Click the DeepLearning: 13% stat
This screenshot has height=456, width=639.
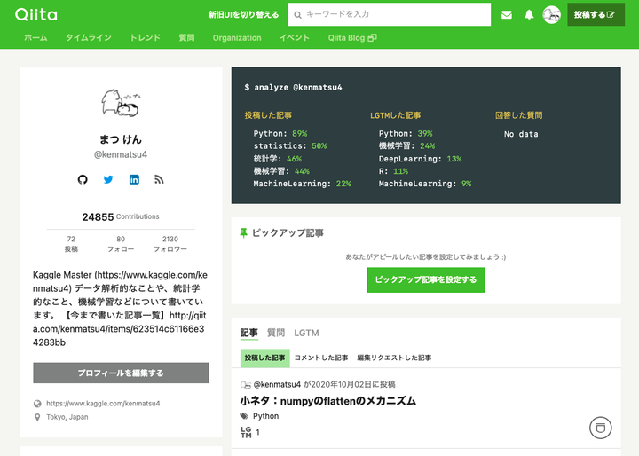click(420, 159)
